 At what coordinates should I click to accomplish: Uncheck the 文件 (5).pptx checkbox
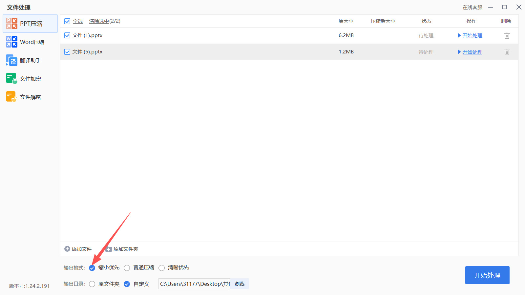pyautogui.click(x=67, y=52)
